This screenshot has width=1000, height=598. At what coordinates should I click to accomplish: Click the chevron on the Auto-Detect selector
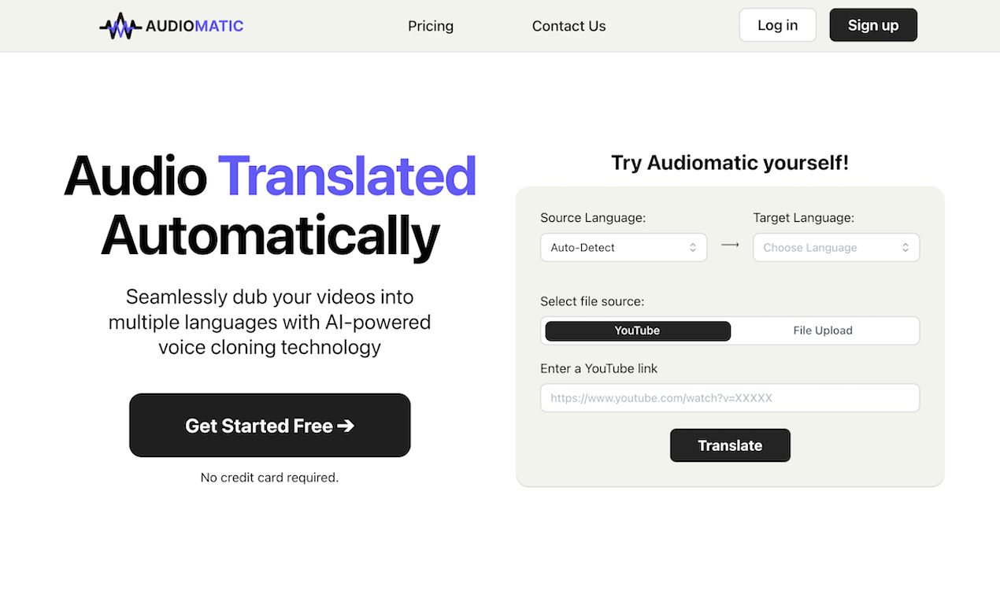tap(694, 247)
